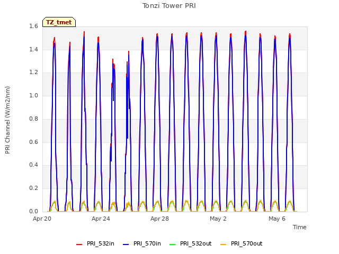Click the 0.8 y-axis tick label
This screenshot has width=339, height=254.
click(x=33, y=119)
